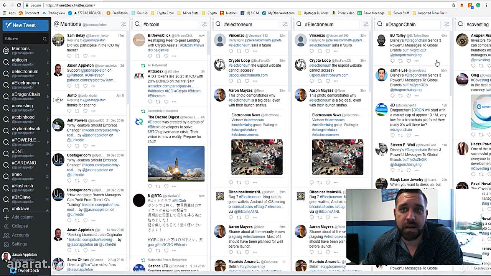The image size is (491, 276).
Task: Click the address bar URL
Action: (70, 5)
